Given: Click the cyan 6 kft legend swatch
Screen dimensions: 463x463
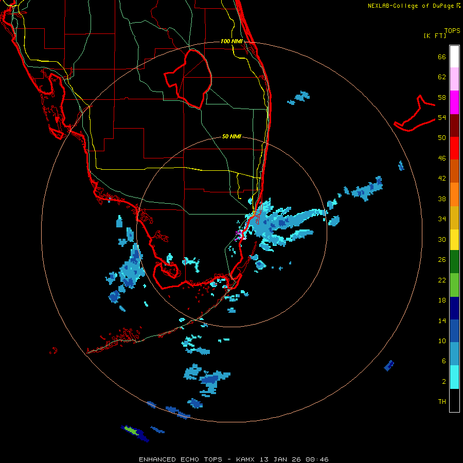Looking at the screenshot, I should pyautogui.click(x=454, y=377).
